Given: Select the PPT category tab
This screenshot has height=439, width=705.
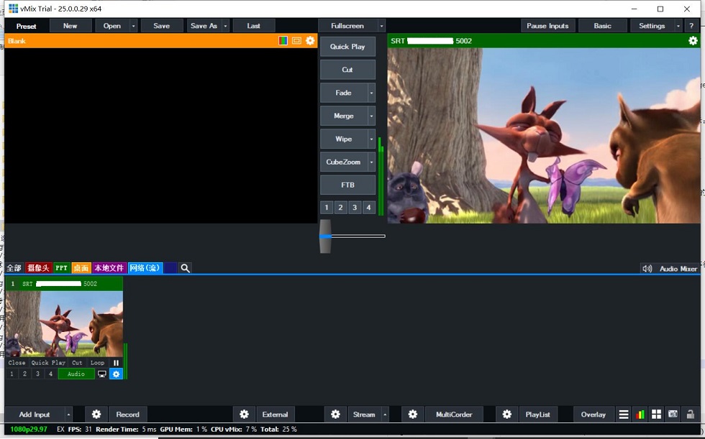Looking at the screenshot, I should [x=62, y=268].
